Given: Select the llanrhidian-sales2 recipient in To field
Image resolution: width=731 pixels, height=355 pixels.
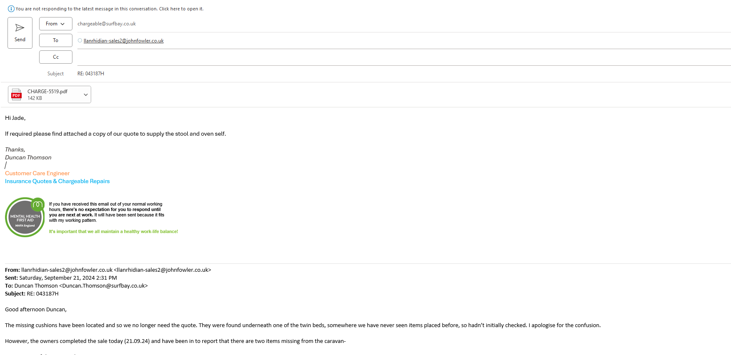Looking at the screenshot, I should (123, 41).
